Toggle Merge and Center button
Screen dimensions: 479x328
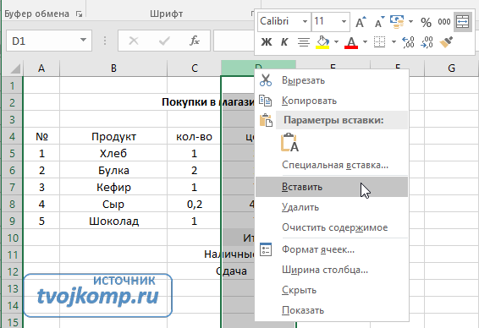[463, 22]
